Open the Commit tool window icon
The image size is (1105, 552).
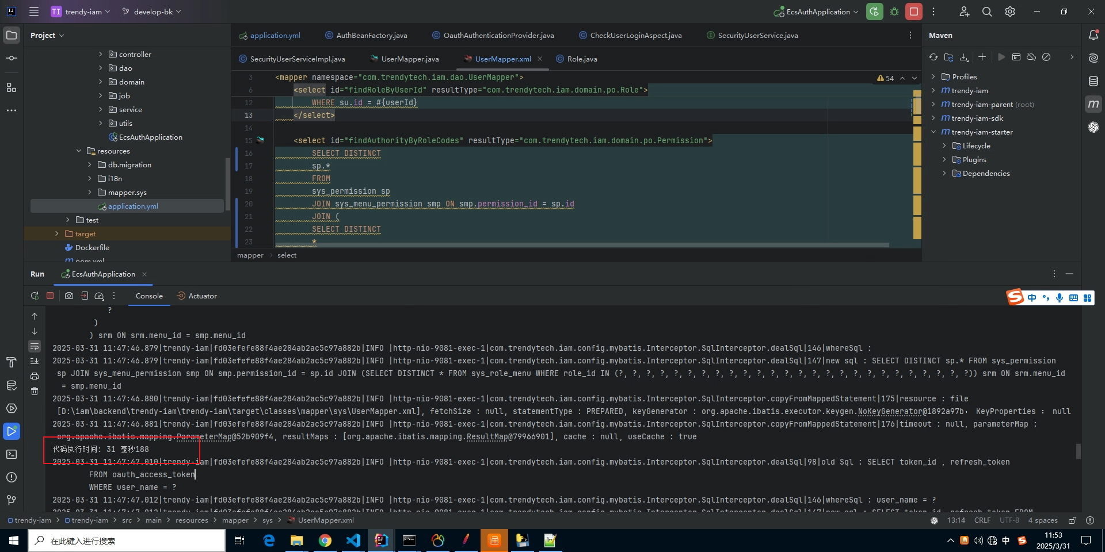pyautogui.click(x=12, y=58)
